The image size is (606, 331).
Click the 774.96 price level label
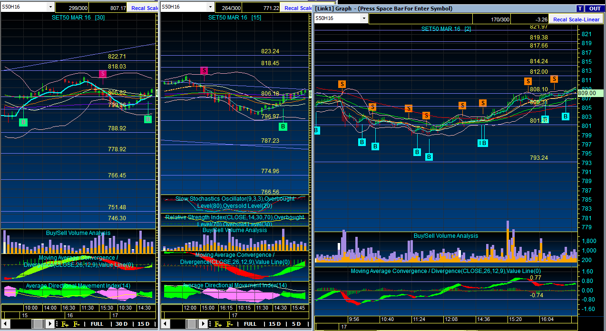pyautogui.click(x=270, y=171)
